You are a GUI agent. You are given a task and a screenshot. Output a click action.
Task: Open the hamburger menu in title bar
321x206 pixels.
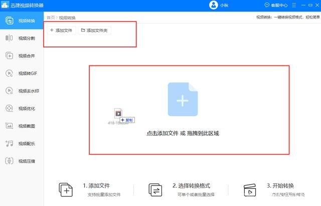(x=294, y=5)
